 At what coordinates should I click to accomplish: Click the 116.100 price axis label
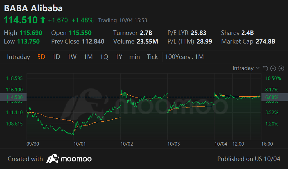pos(14,90)
